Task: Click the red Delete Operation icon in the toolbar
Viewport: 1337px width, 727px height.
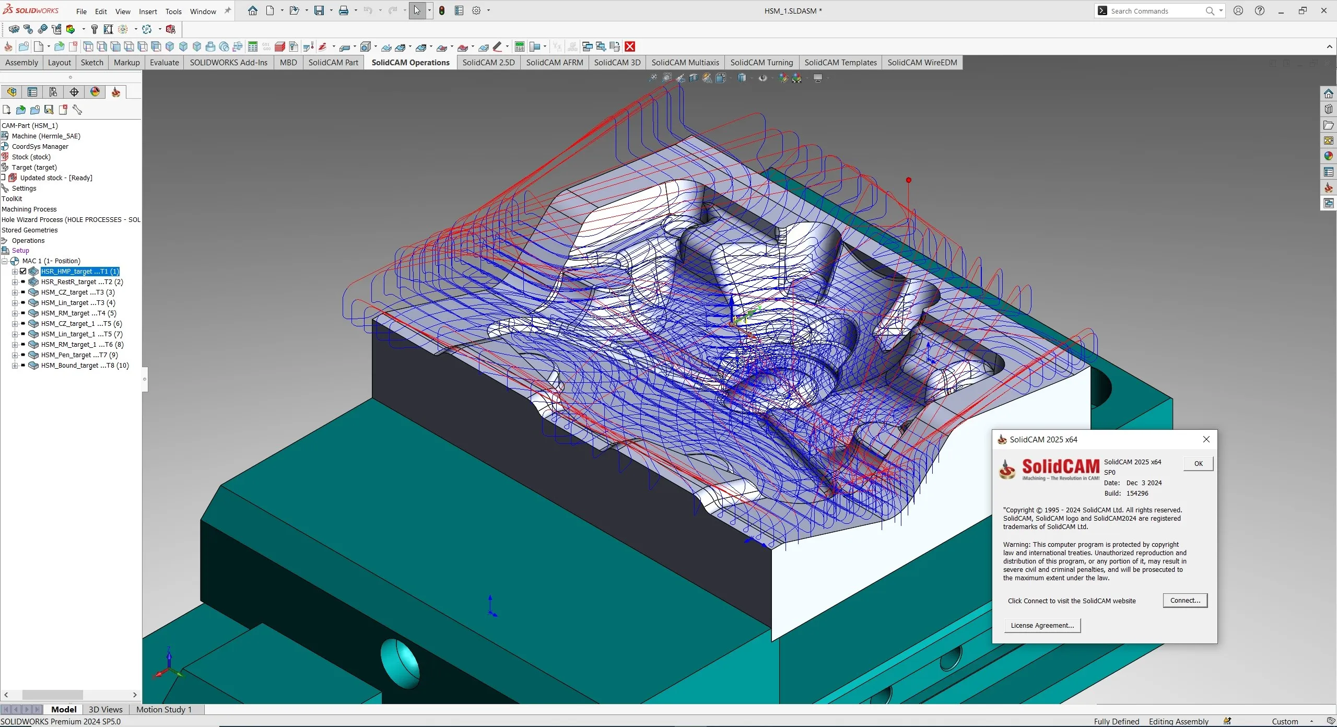Action: click(630, 46)
